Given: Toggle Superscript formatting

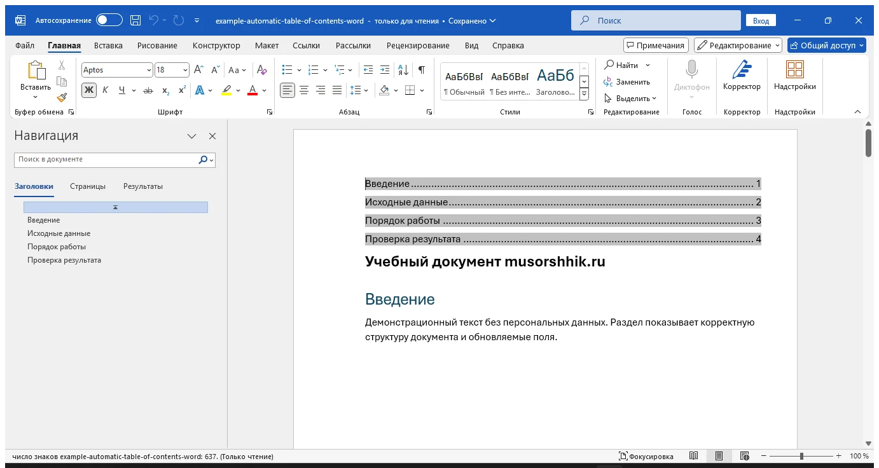Looking at the screenshot, I should click(x=182, y=90).
